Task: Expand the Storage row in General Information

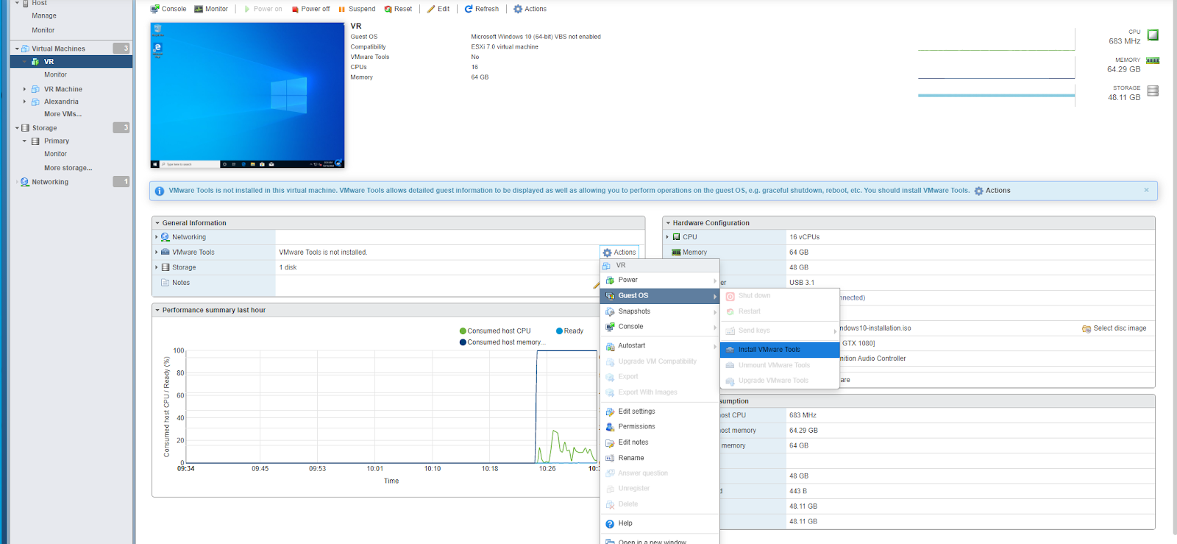Action: coord(157,267)
